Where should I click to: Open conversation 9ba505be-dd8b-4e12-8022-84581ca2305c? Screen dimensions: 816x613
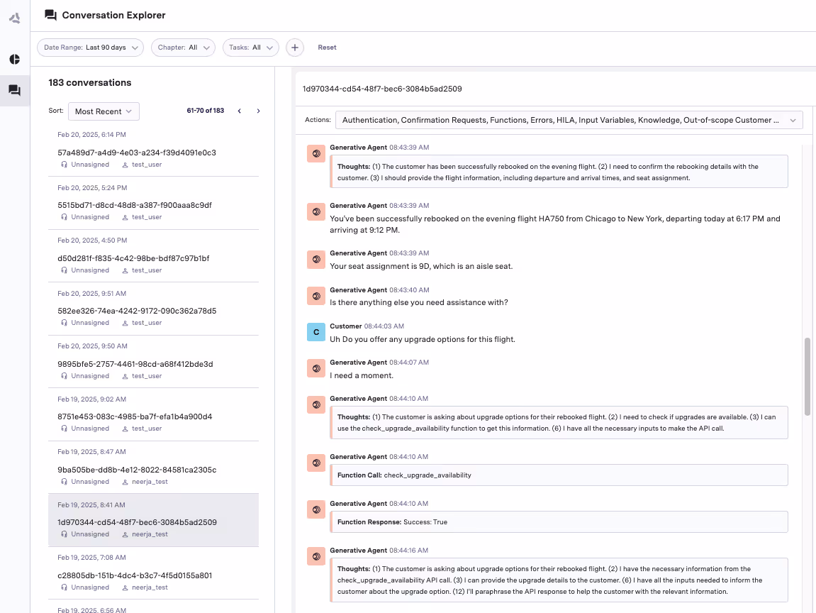pyautogui.click(x=154, y=467)
